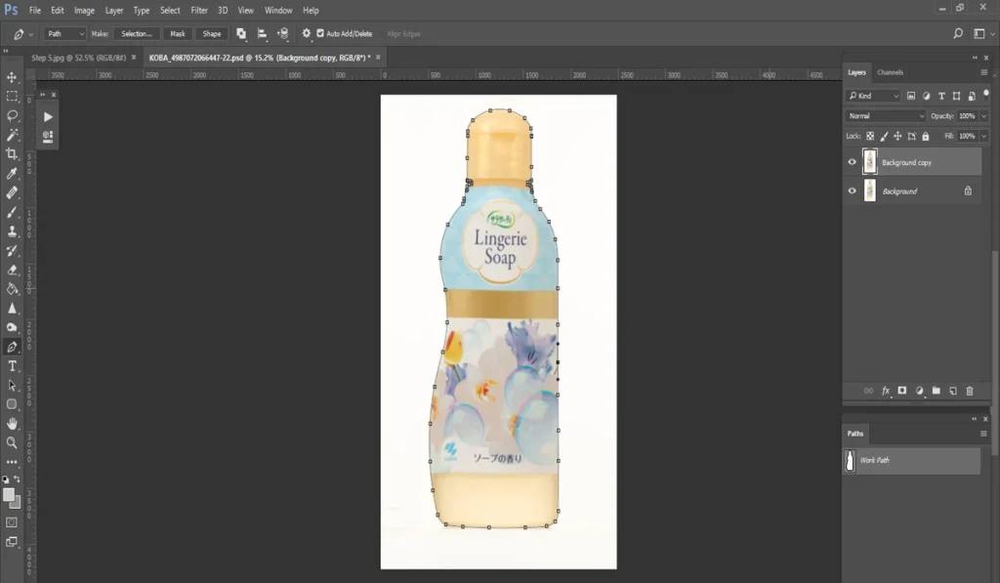
Task: Open the Search icon
Action: point(957,33)
